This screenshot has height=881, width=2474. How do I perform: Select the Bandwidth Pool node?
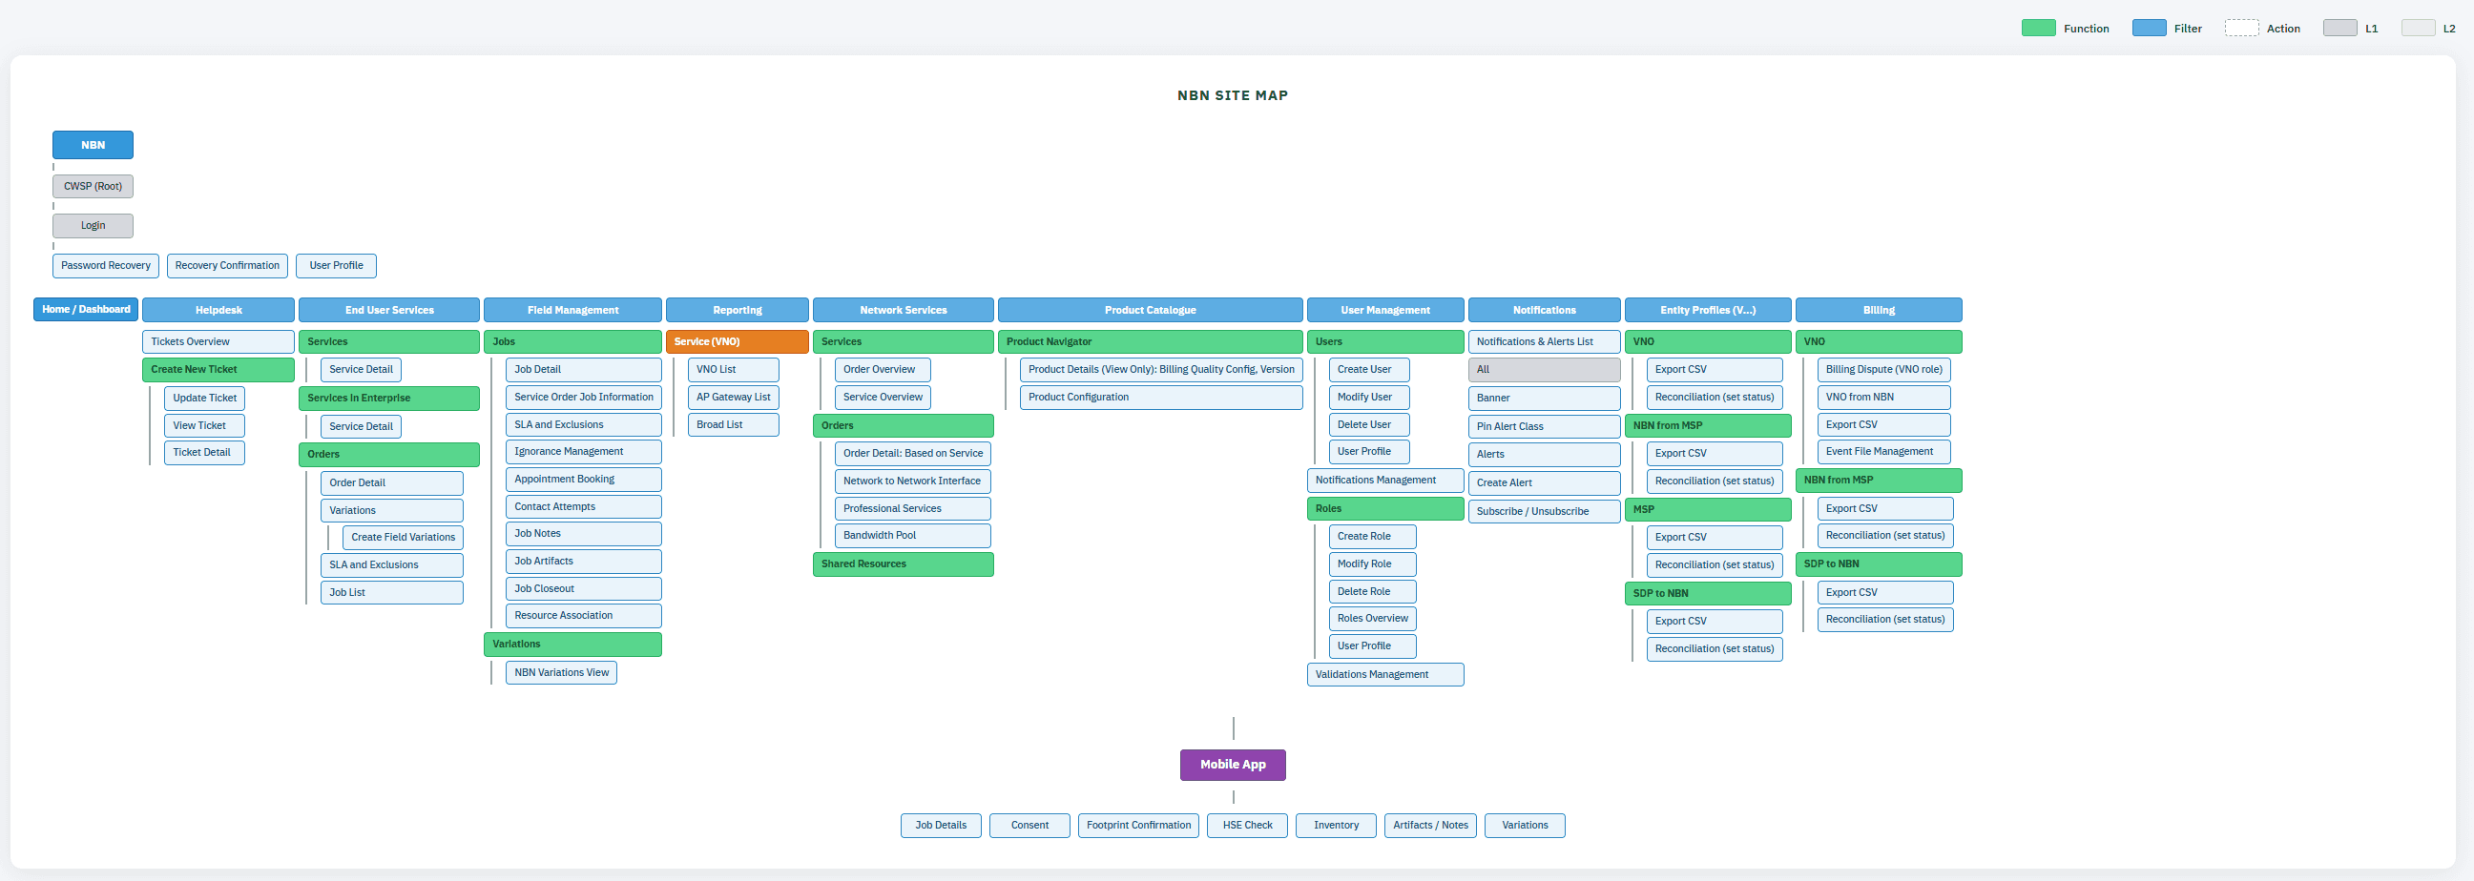point(912,536)
